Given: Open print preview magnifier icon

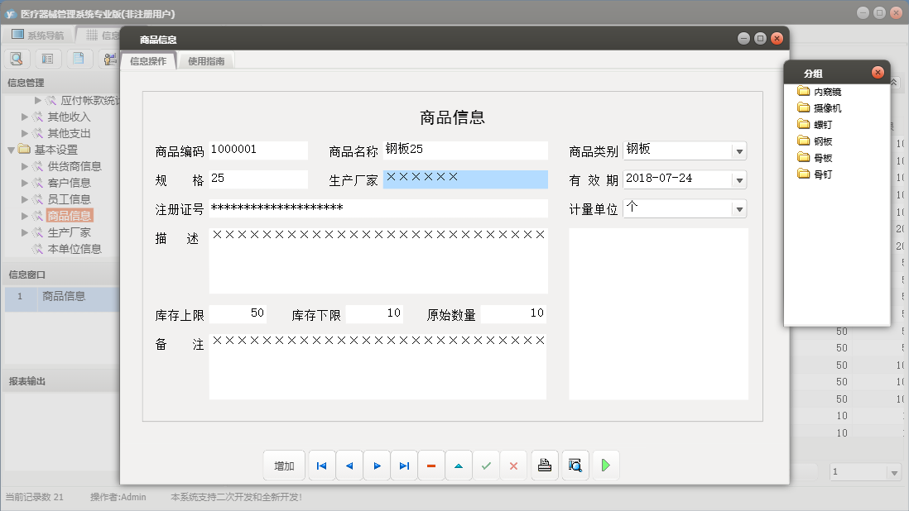Looking at the screenshot, I should click(575, 466).
